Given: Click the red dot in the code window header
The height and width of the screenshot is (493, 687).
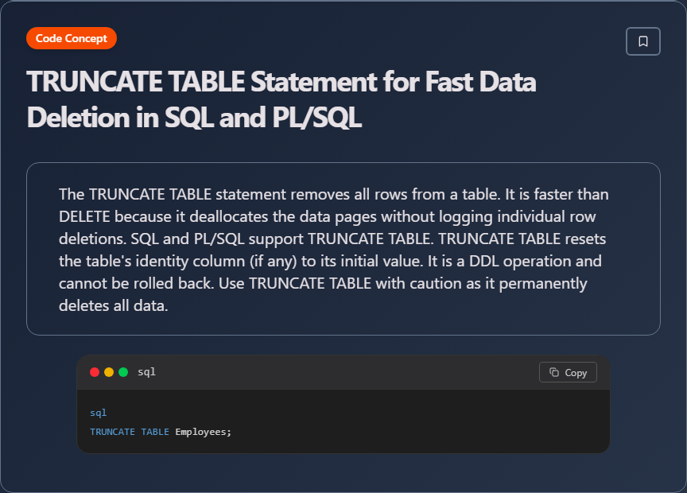Looking at the screenshot, I should [x=95, y=372].
